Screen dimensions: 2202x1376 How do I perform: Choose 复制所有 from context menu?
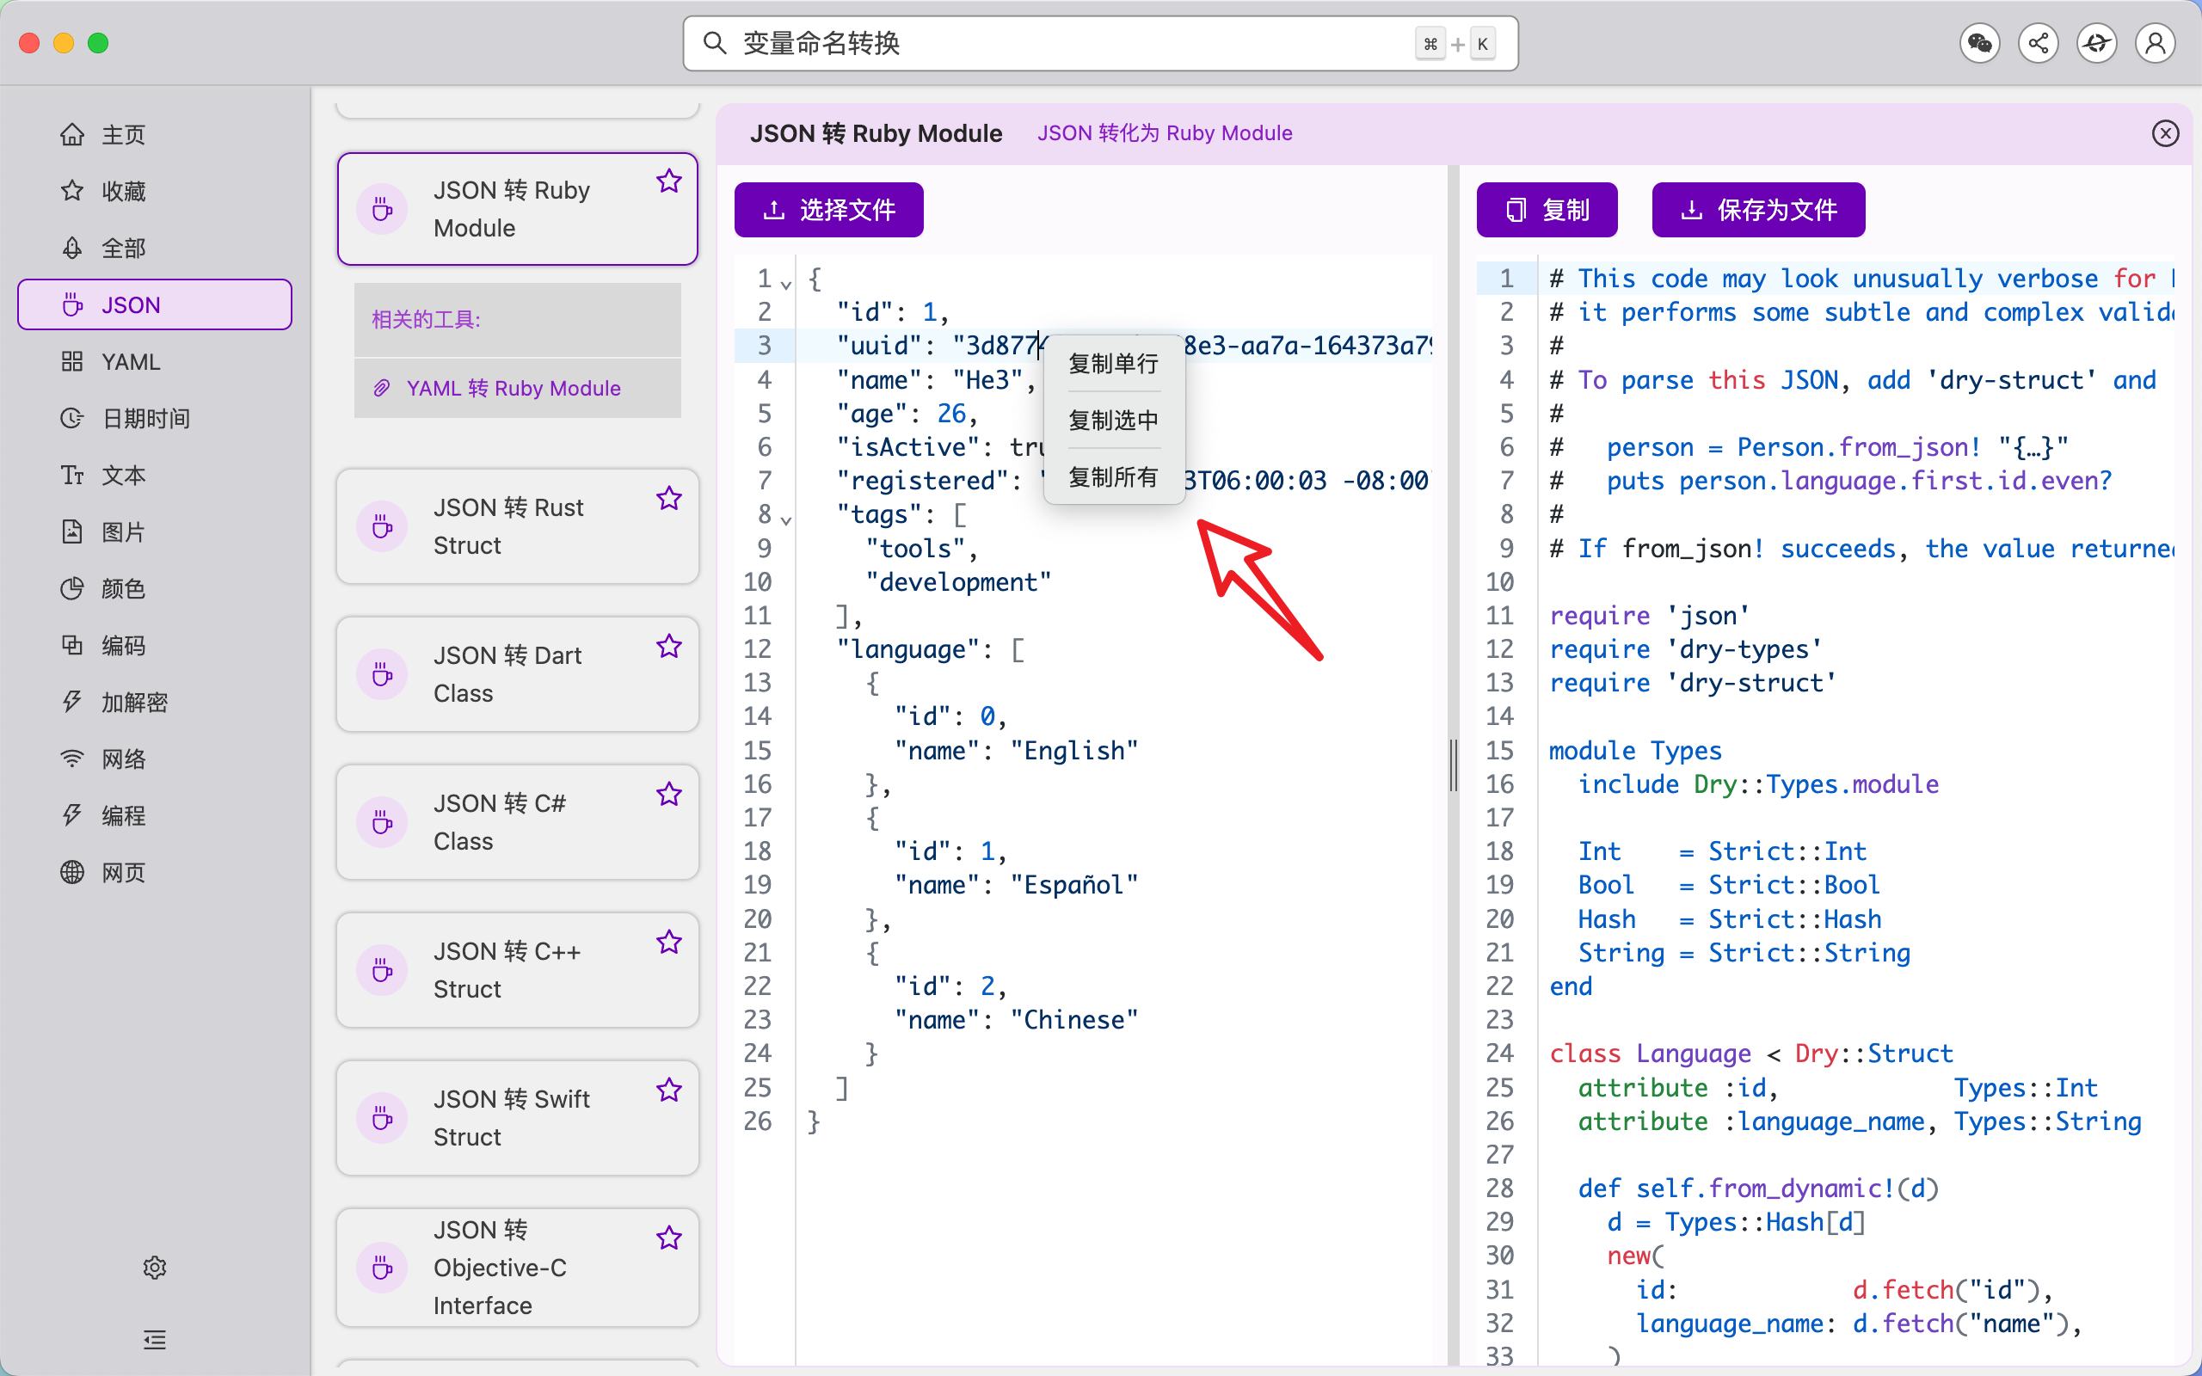(1114, 476)
